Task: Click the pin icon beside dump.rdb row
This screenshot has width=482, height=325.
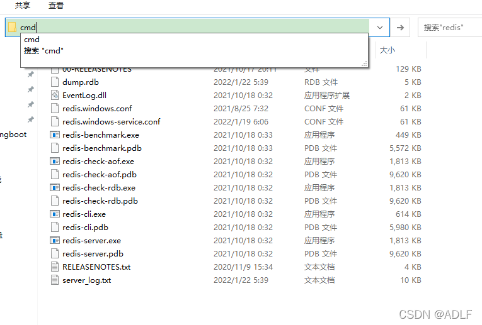Action: (x=31, y=74)
